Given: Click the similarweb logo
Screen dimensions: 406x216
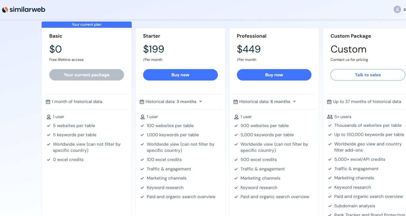Looking at the screenshot, I should click(x=24, y=9).
